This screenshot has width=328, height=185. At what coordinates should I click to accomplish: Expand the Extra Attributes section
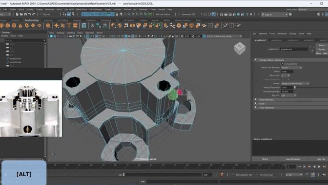(255, 107)
